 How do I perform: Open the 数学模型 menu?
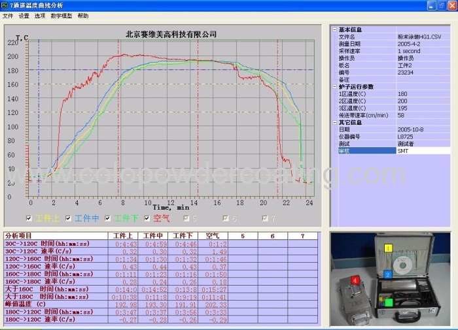pos(62,15)
